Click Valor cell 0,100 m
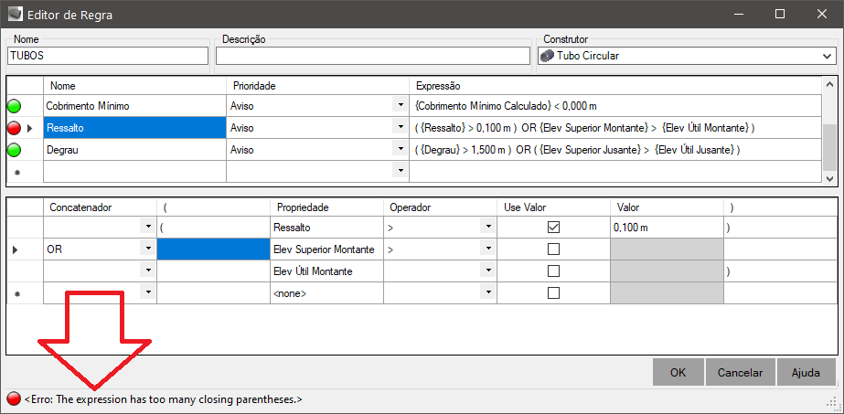This screenshot has height=414, width=844. [x=667, y=228]
